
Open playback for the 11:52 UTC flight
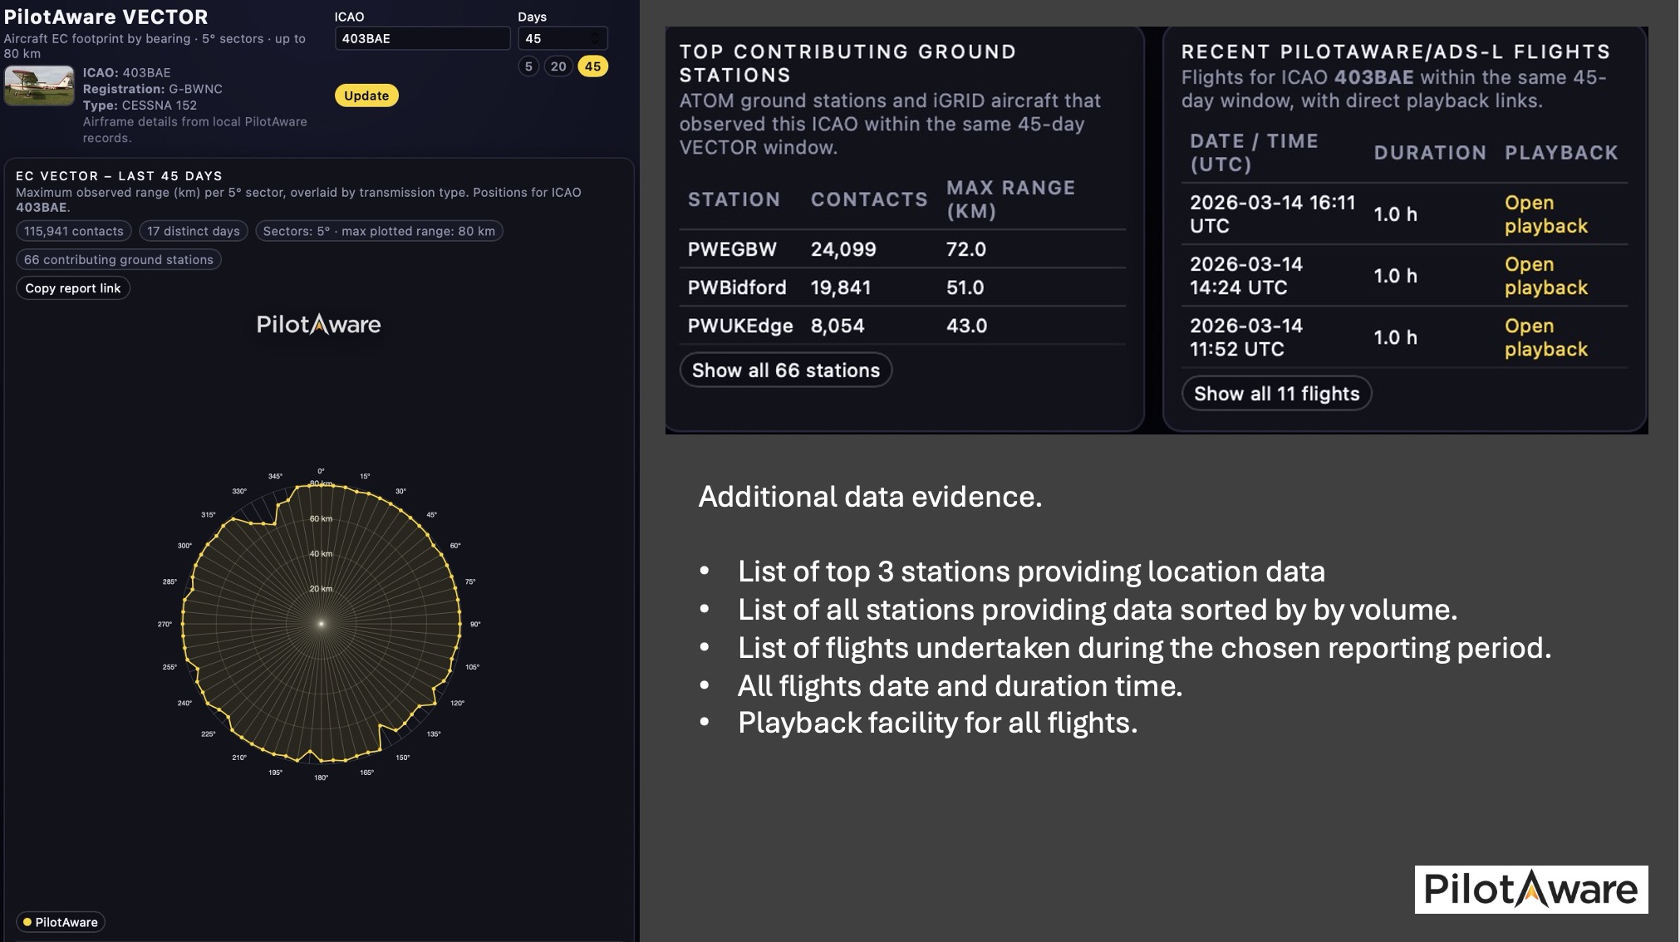(x=1545, y=337)
